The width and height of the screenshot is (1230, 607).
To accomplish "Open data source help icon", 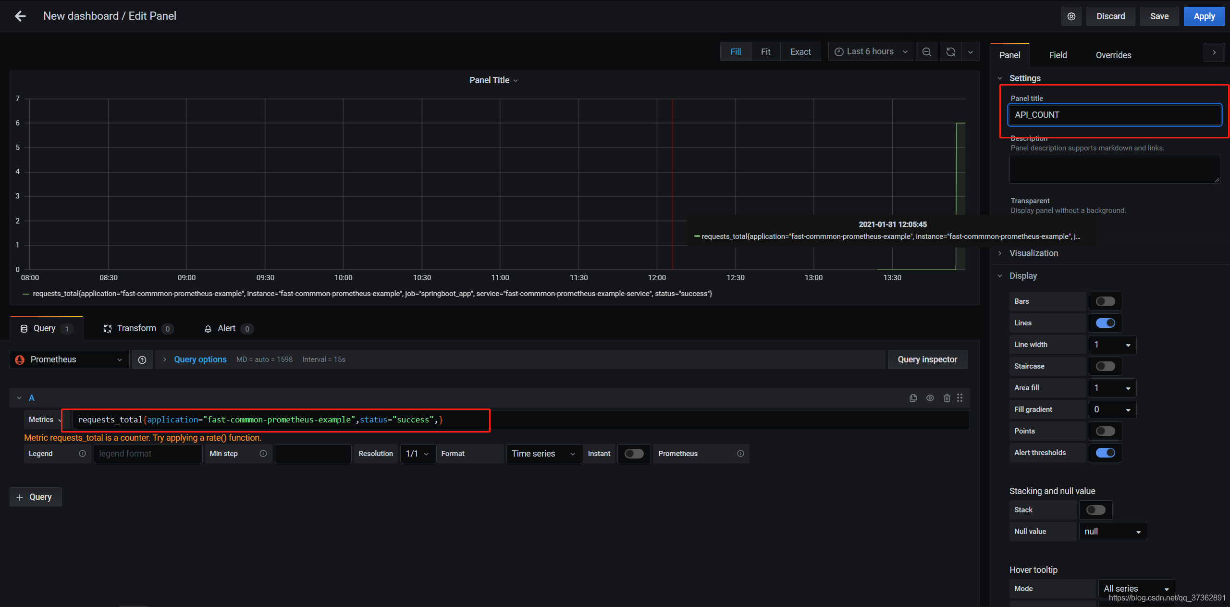I will pos(142,359).
